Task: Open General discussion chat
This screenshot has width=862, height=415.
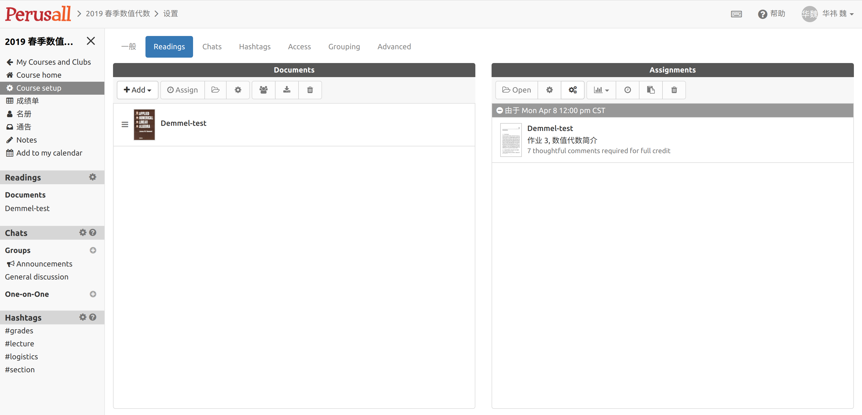Action: (37, 277)
